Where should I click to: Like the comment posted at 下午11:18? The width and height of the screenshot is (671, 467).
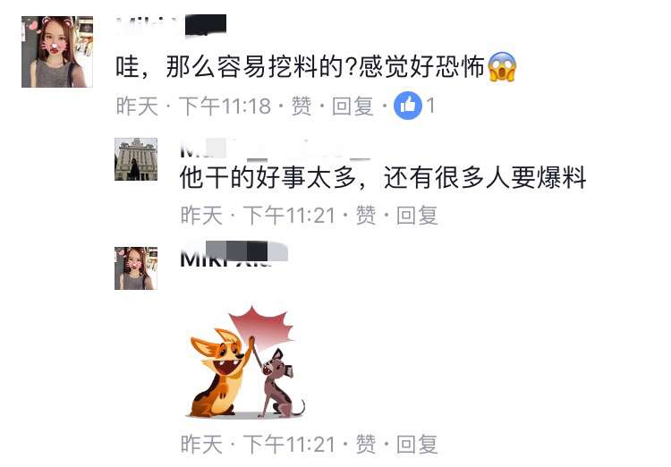coord(302,106)
